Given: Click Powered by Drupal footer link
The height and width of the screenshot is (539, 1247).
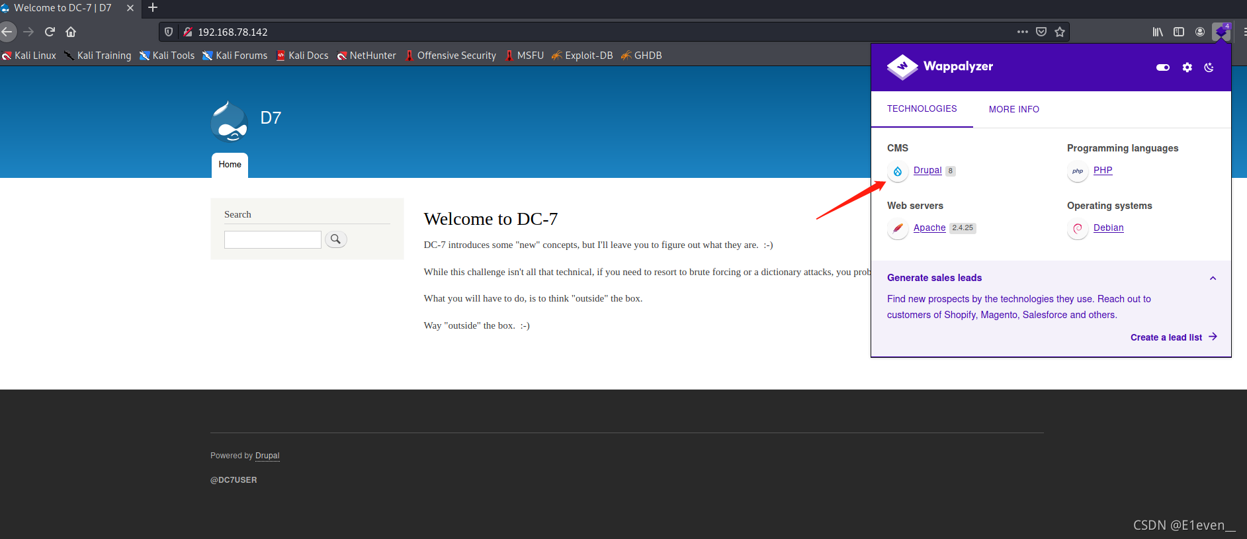Looking at the screenshot, I should tap(267, 456).
